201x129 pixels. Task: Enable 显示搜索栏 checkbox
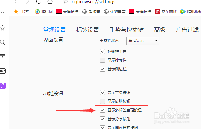[103, 60]
